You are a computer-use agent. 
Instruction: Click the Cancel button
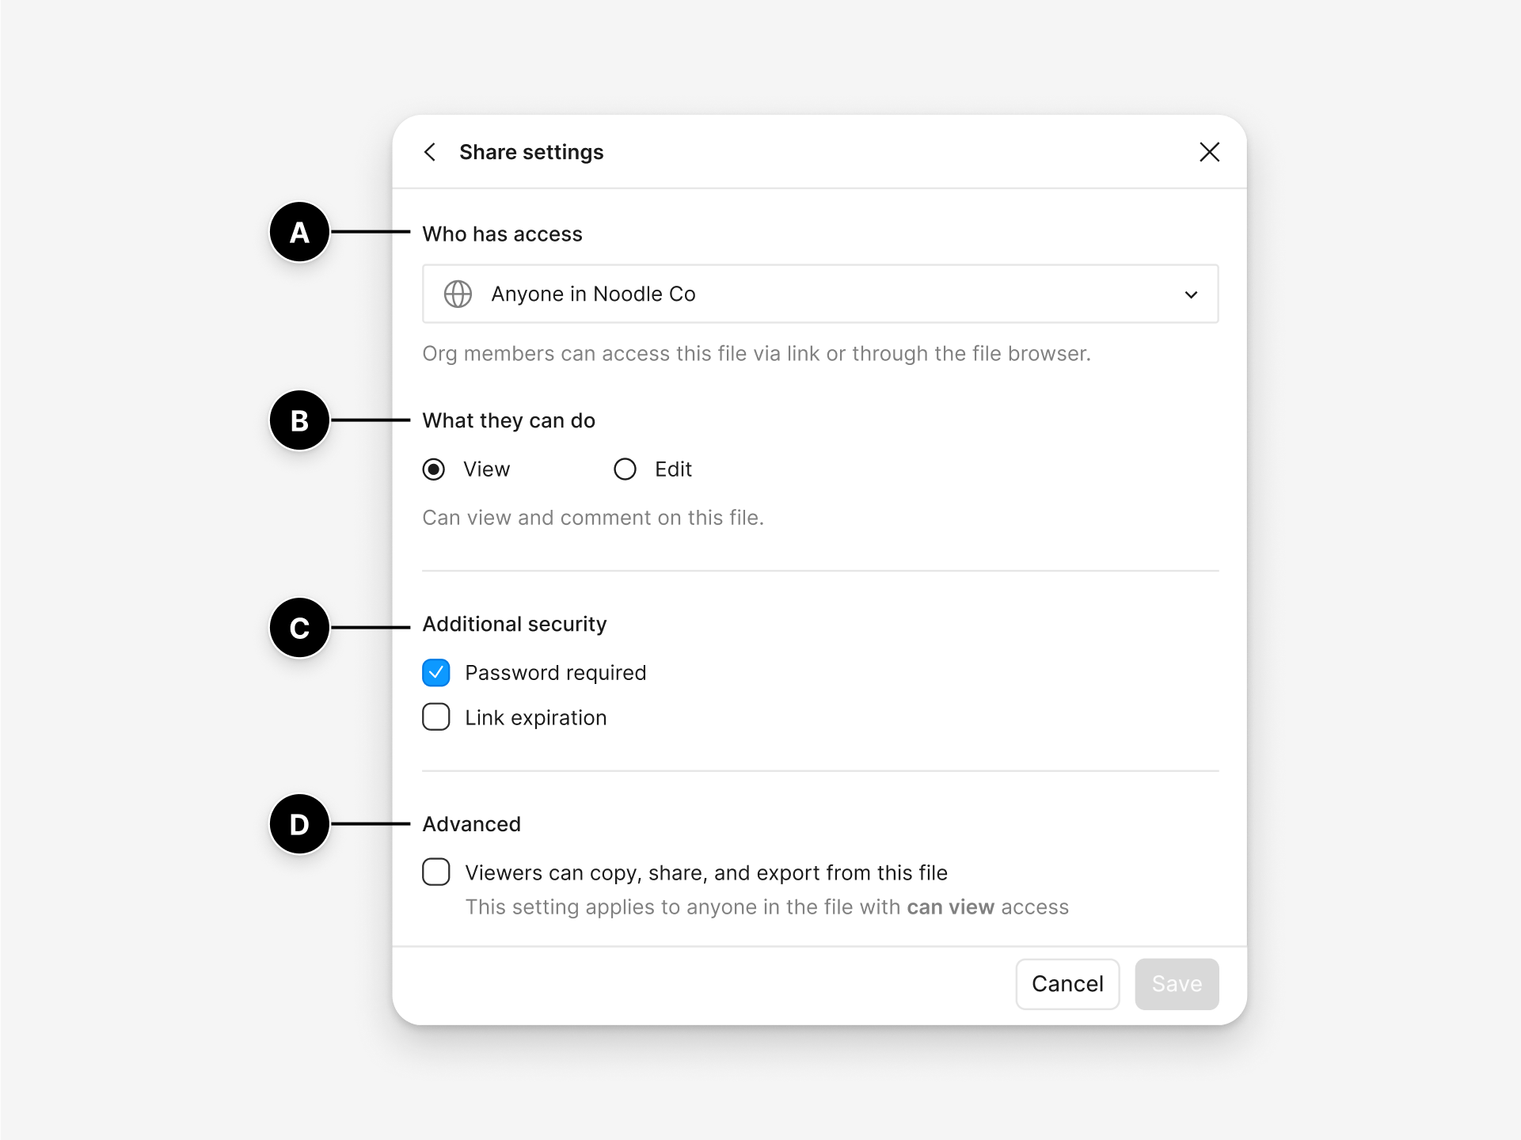1067,983
